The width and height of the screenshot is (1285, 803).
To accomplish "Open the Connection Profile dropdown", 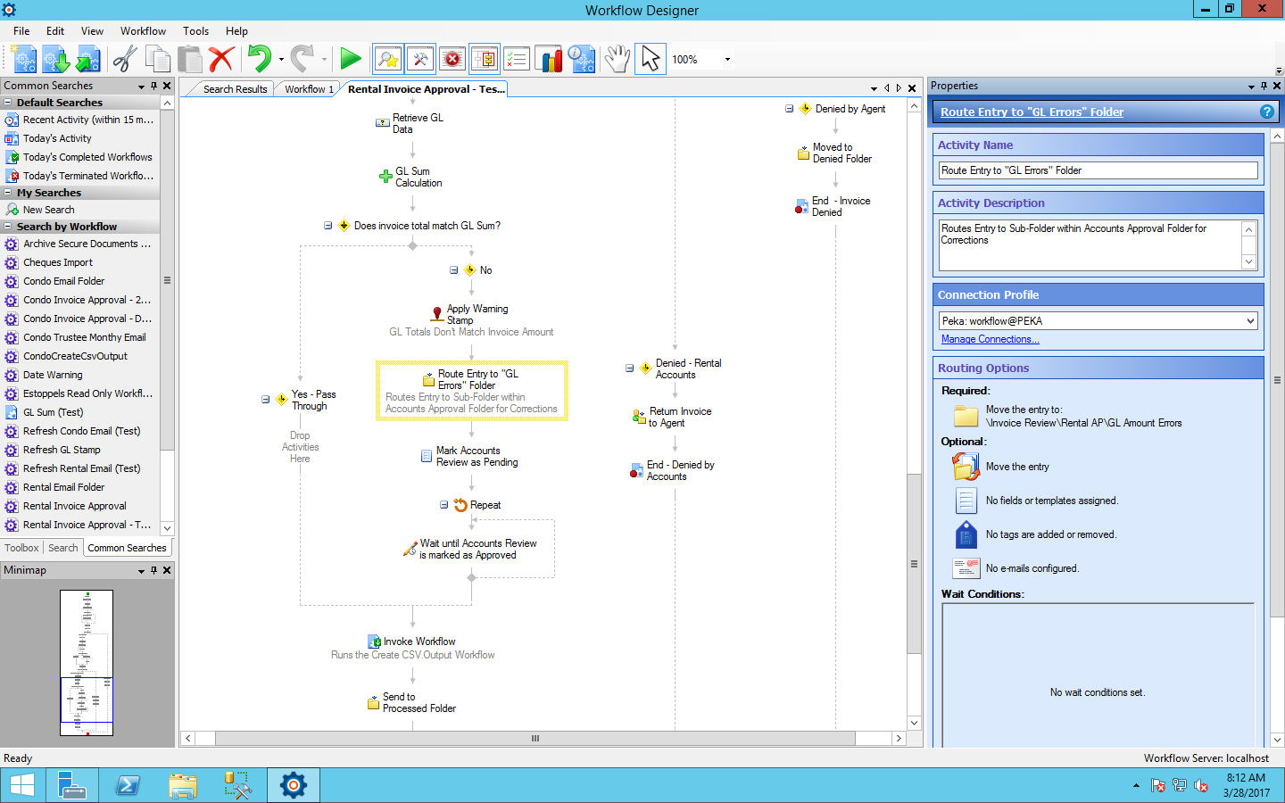I will [x=1249, y=321].
